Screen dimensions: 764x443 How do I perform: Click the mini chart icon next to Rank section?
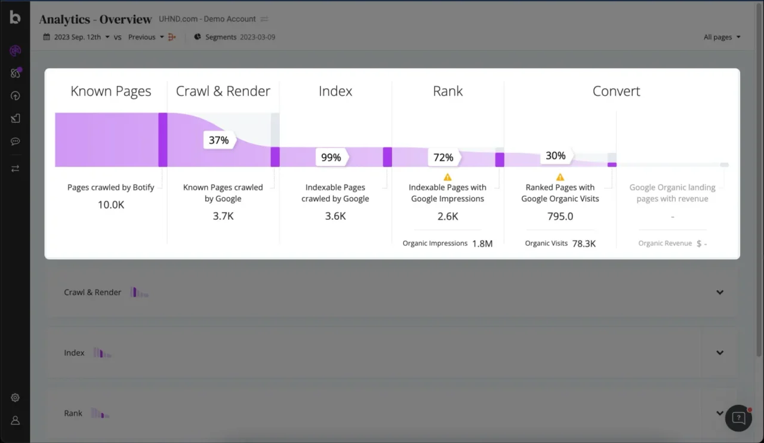click(100, 413)
